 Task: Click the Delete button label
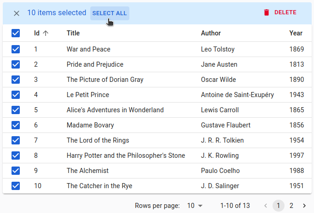[x=285, y=13]
